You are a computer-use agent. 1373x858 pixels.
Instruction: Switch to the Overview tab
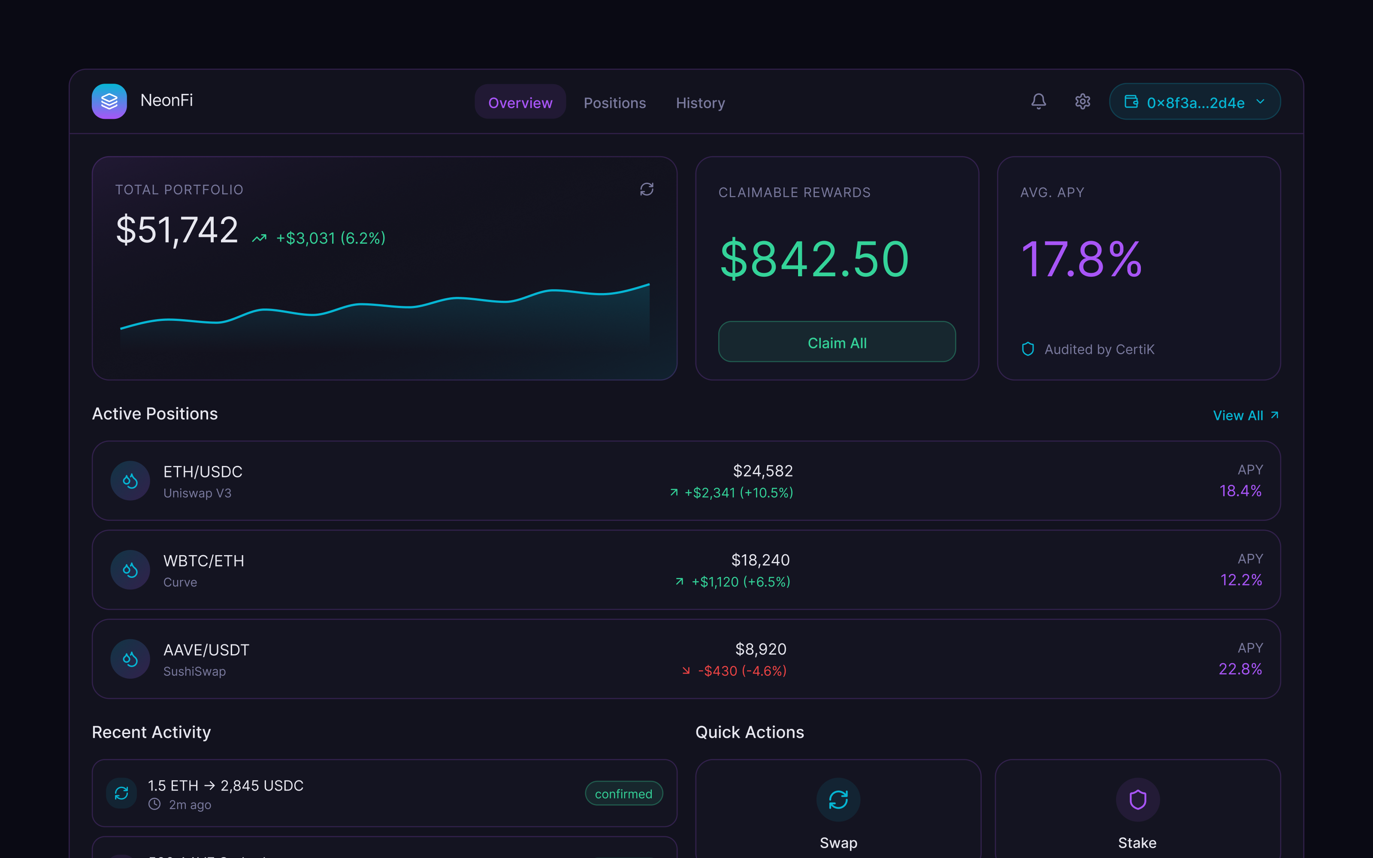point(520,102)
